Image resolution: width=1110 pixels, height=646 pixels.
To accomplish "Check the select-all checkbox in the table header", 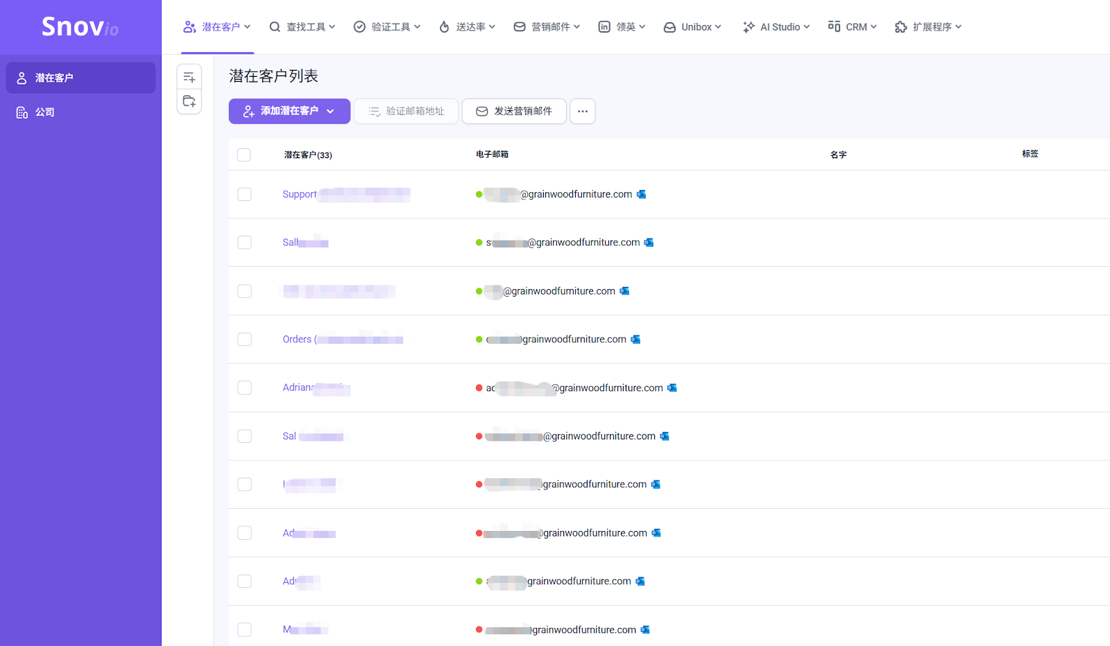I will [244, 155].
